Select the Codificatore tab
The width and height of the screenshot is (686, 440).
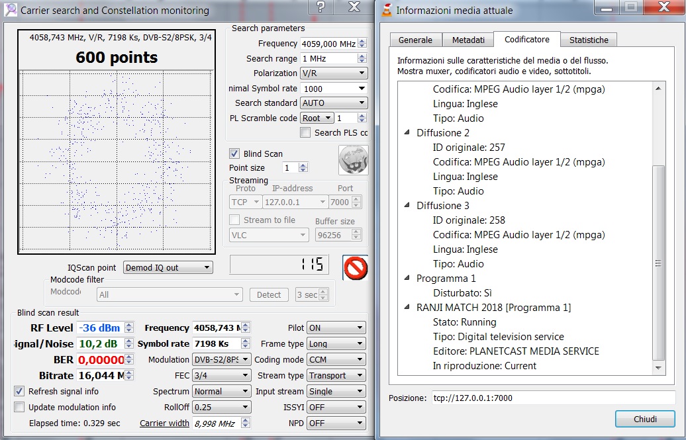(x=527, y=39)
